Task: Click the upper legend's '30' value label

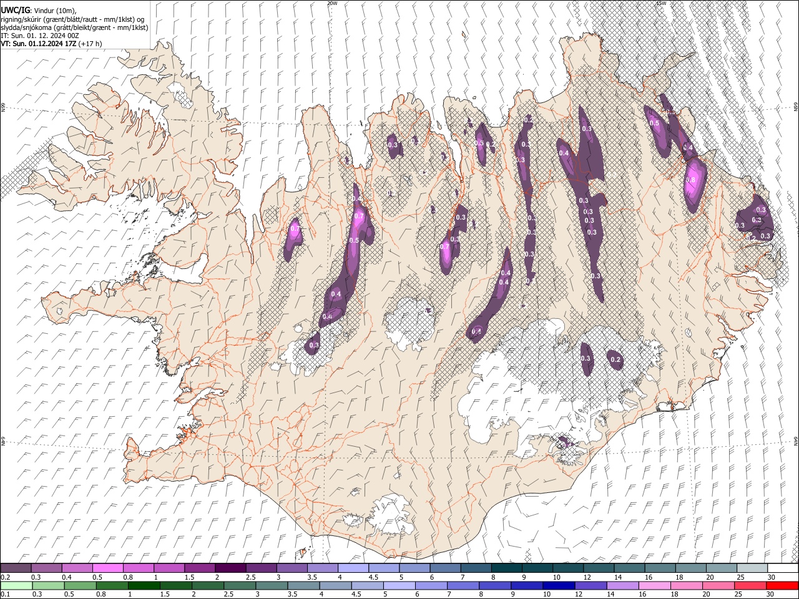Action: point(771,577)
